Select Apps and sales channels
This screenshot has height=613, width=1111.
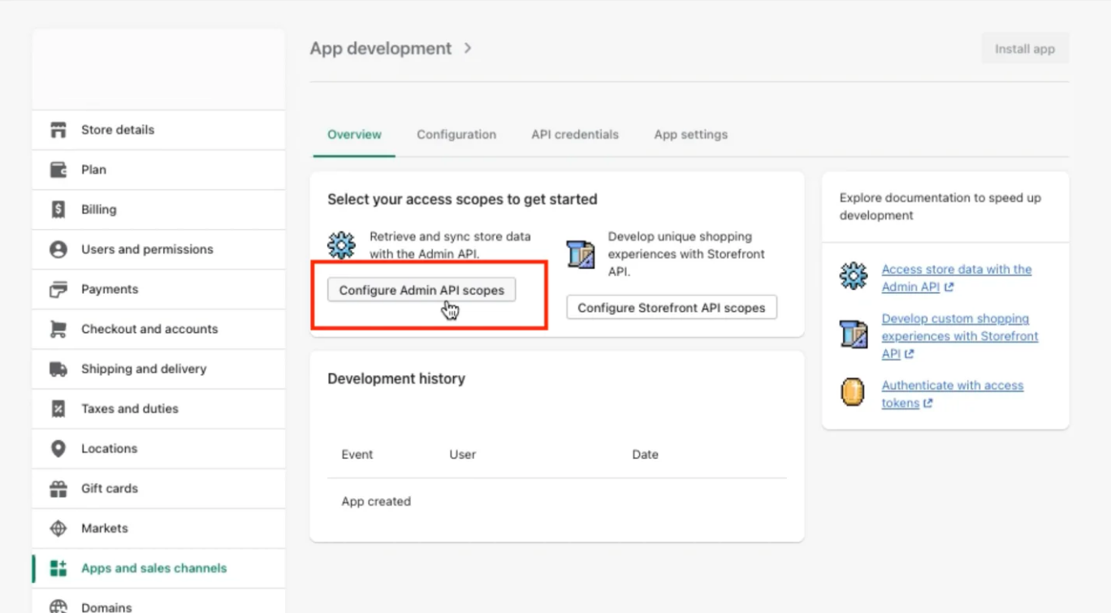click(158, 568)
